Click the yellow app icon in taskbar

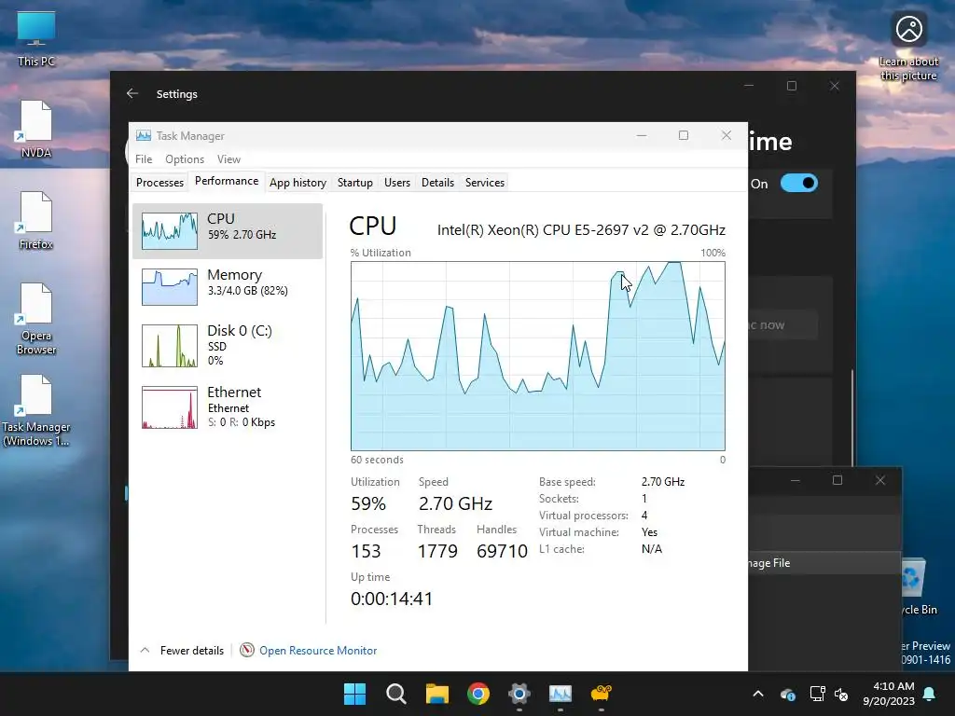[602, 694]
